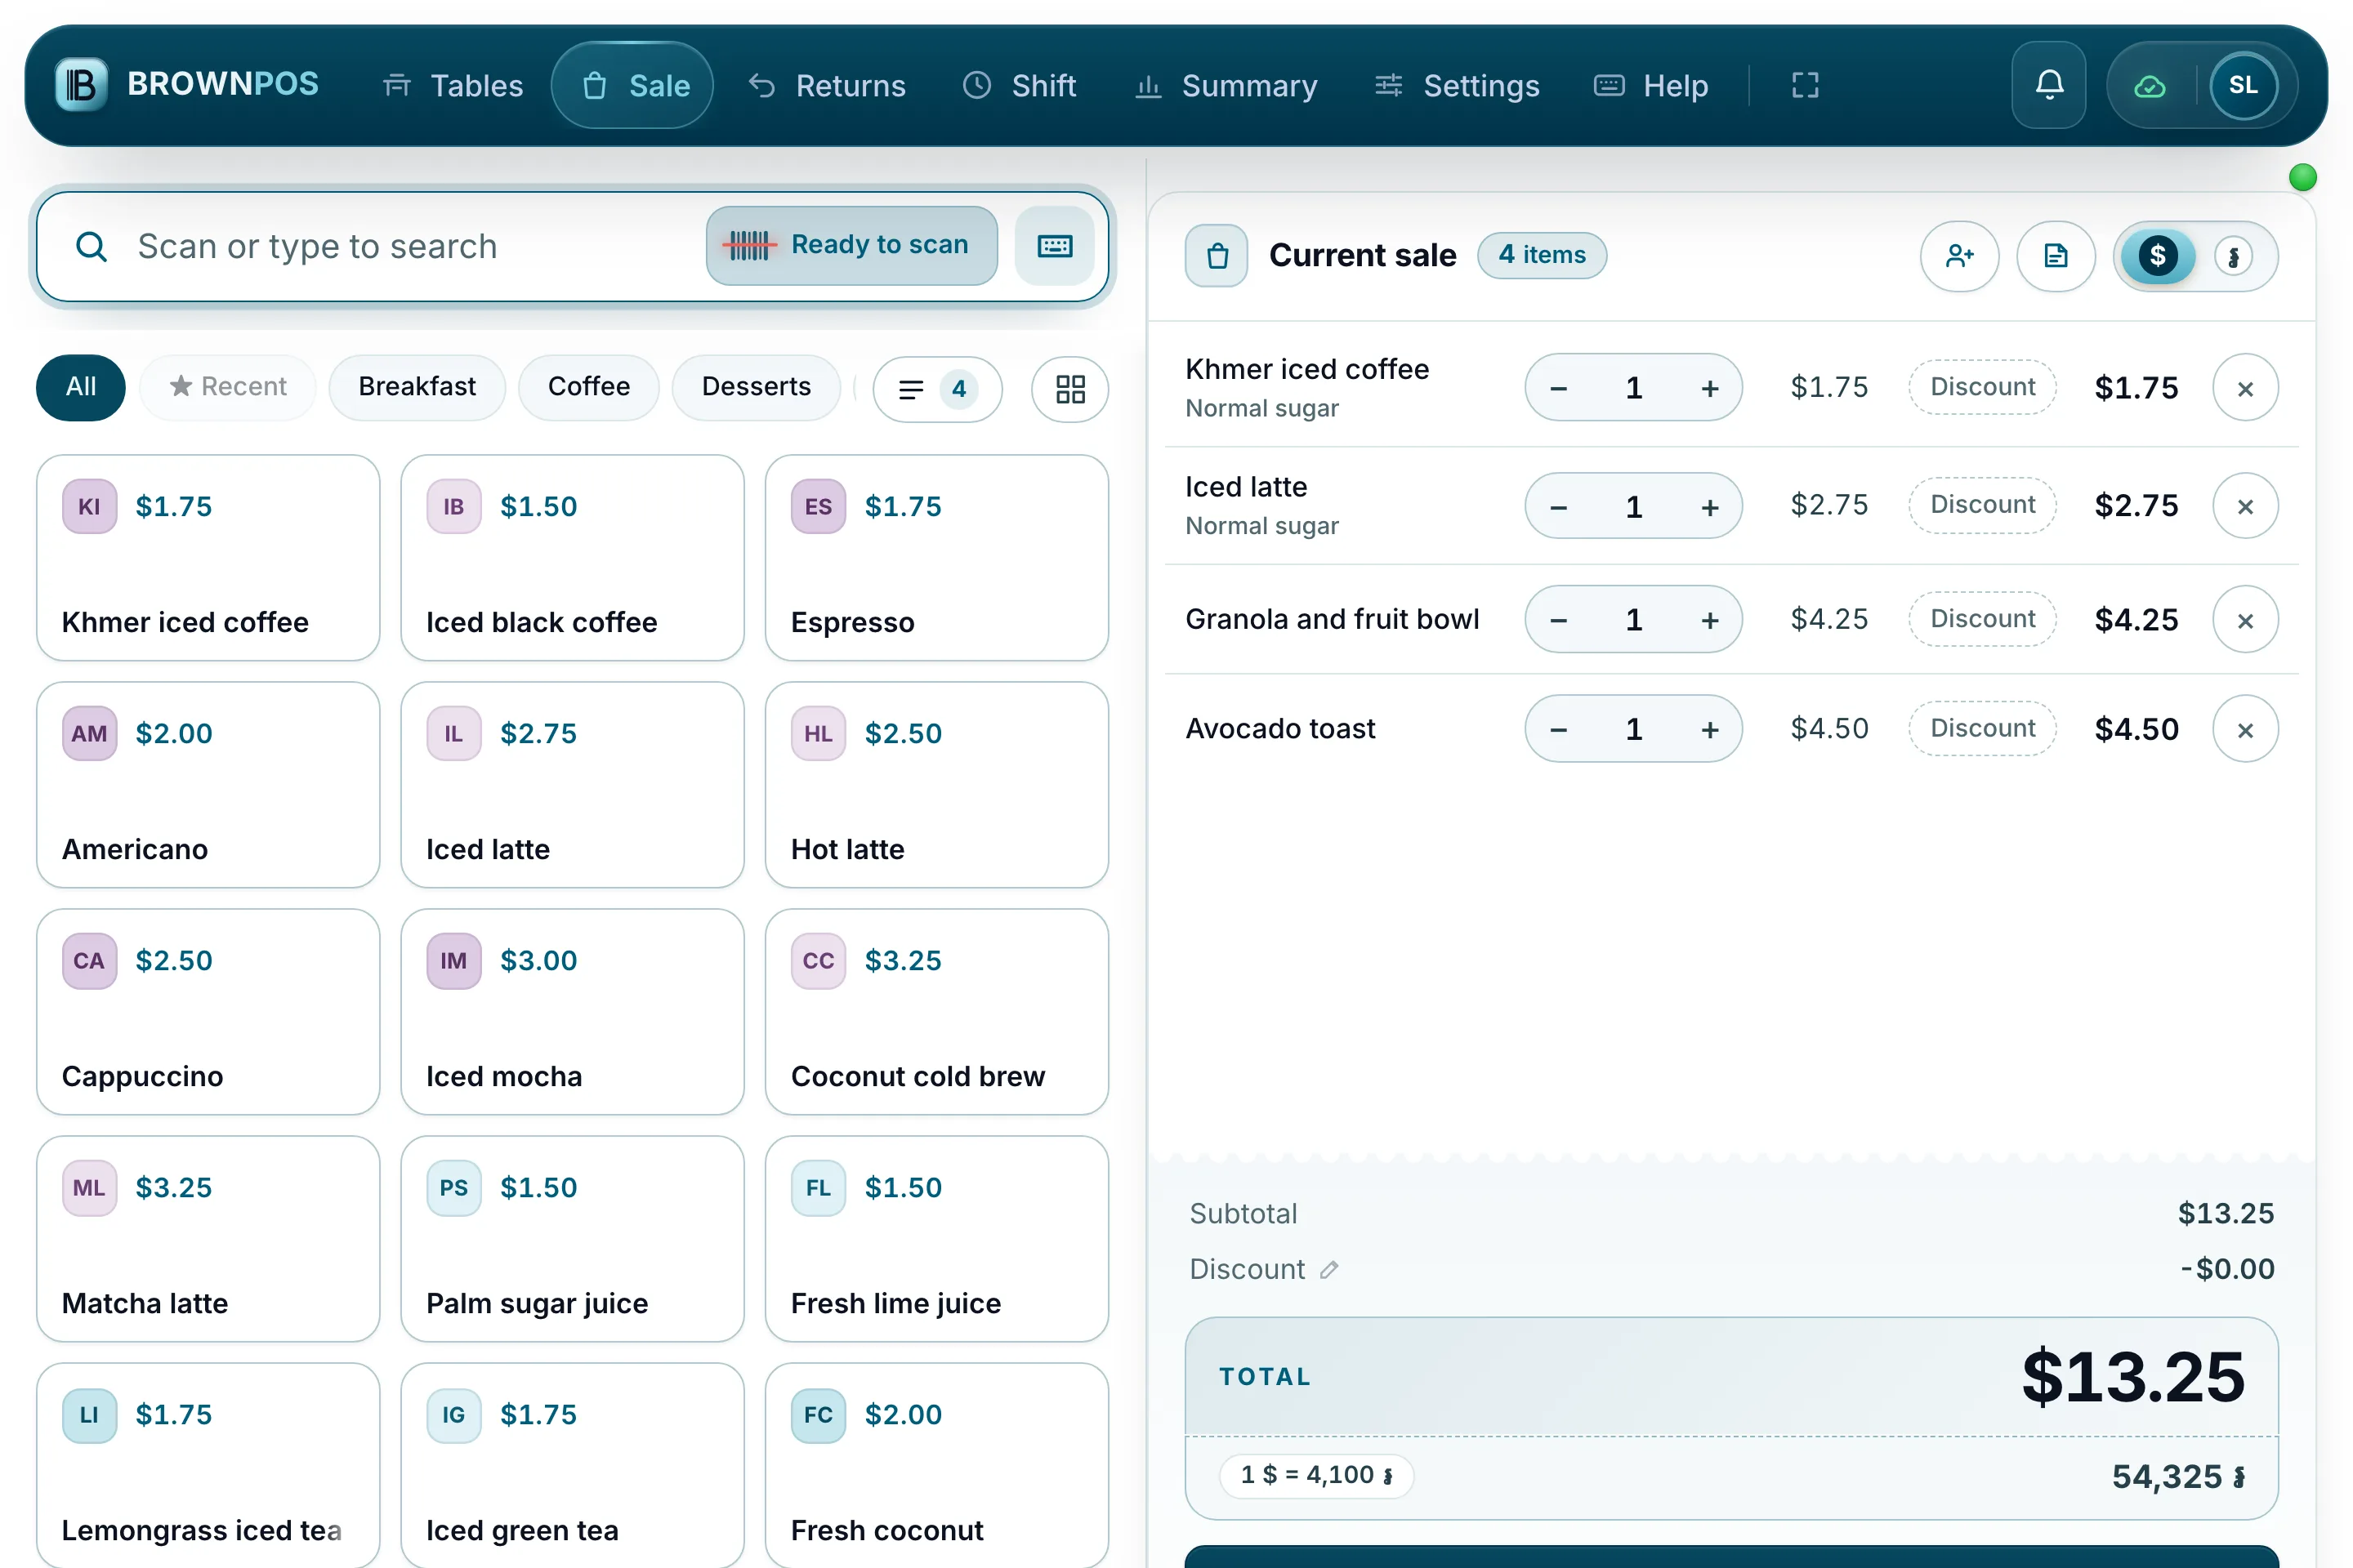This screenshot has height=1568, width=2353.
Task: Add Fresh coconut to the sale
Action: click(x=936, y=1465)
